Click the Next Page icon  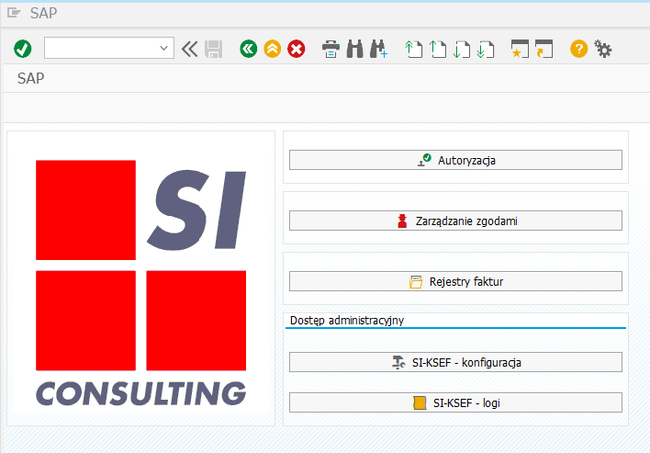(x=462, y=49)
